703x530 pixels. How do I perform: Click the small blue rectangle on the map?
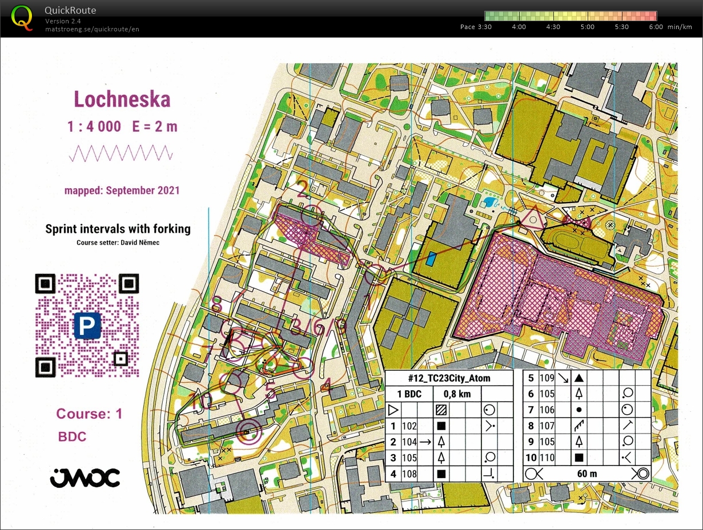point(431,259)
